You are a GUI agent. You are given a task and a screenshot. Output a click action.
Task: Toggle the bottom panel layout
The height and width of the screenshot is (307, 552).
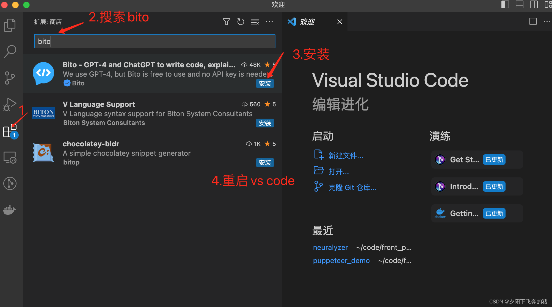point(519,5)
